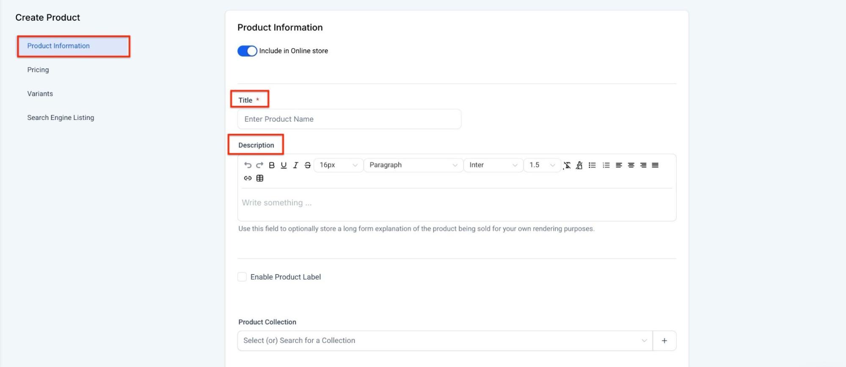Click the Enter Product Name field
The image size is (846, 367).
coord(349,119)
